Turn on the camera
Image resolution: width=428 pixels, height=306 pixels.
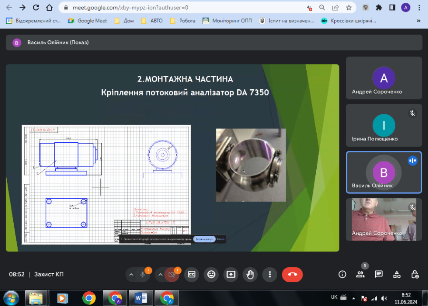pos(172,274)
